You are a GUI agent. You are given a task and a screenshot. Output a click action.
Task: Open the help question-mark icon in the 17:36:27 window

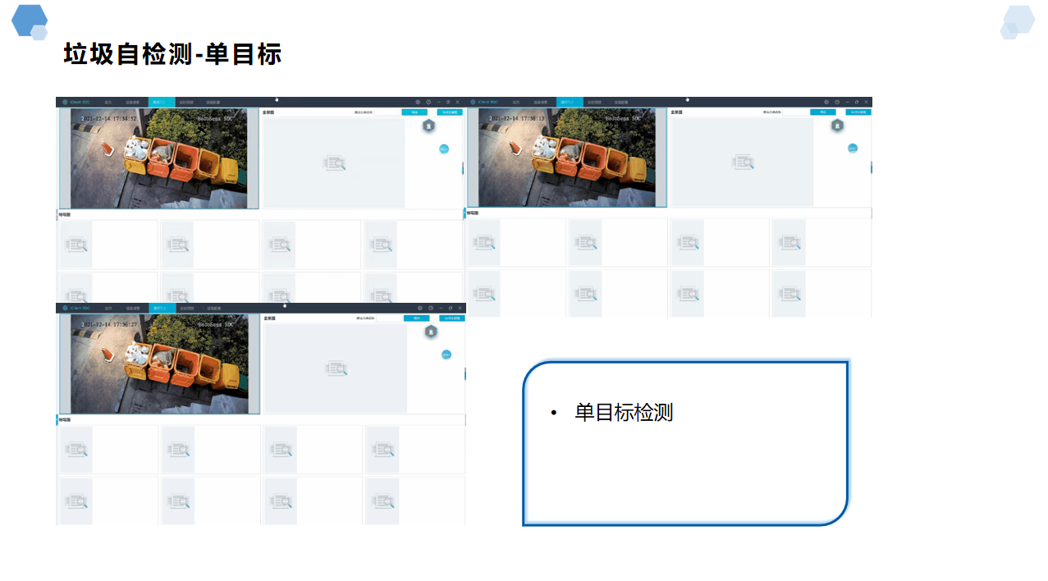[x=430, y=308]
